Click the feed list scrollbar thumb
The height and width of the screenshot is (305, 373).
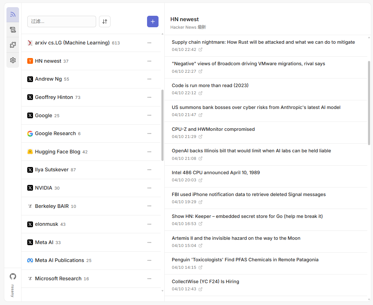pos(162,125)
